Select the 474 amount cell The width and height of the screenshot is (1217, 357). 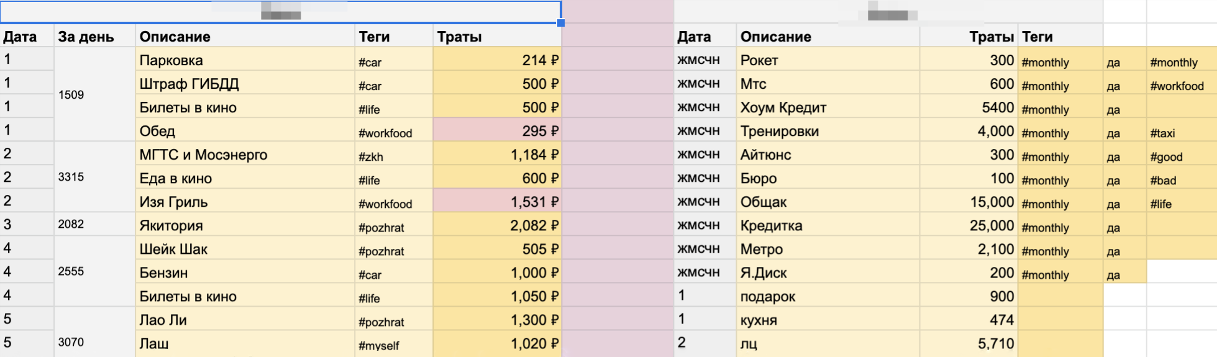969,319
